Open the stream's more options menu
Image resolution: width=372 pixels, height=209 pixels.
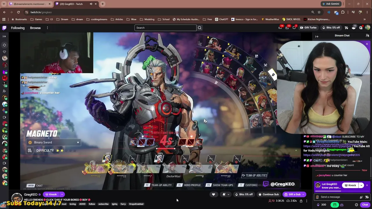pos(307,201)
